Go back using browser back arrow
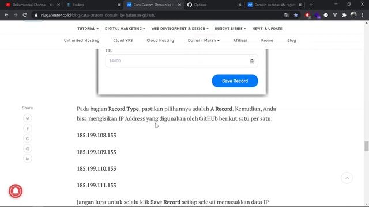 pos(6,15)
